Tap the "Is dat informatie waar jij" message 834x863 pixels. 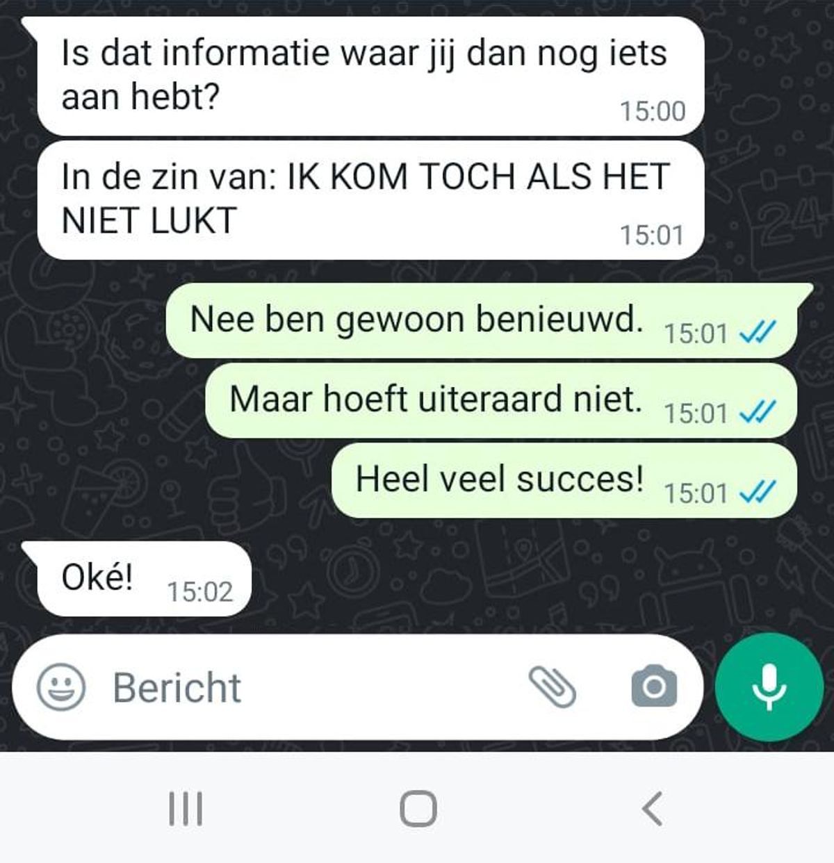[371, 76]
